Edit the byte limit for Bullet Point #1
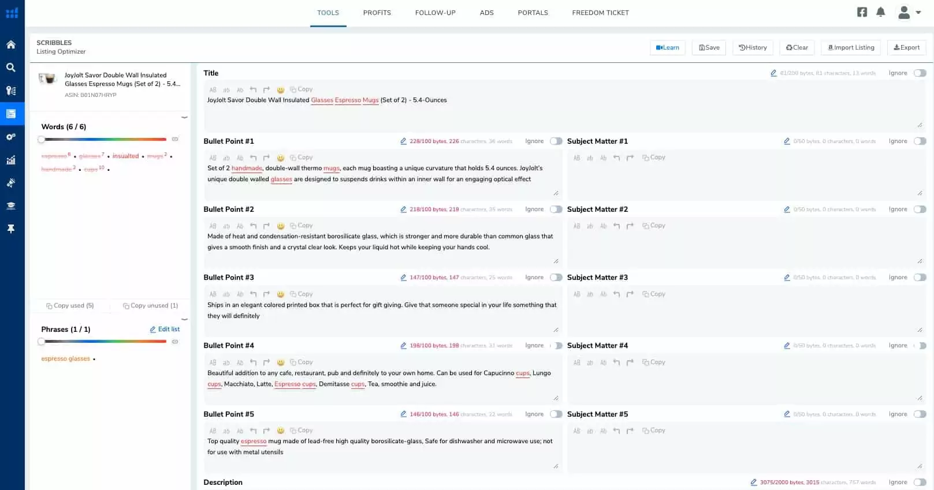 pyautogui.click(x=403, y=141)
